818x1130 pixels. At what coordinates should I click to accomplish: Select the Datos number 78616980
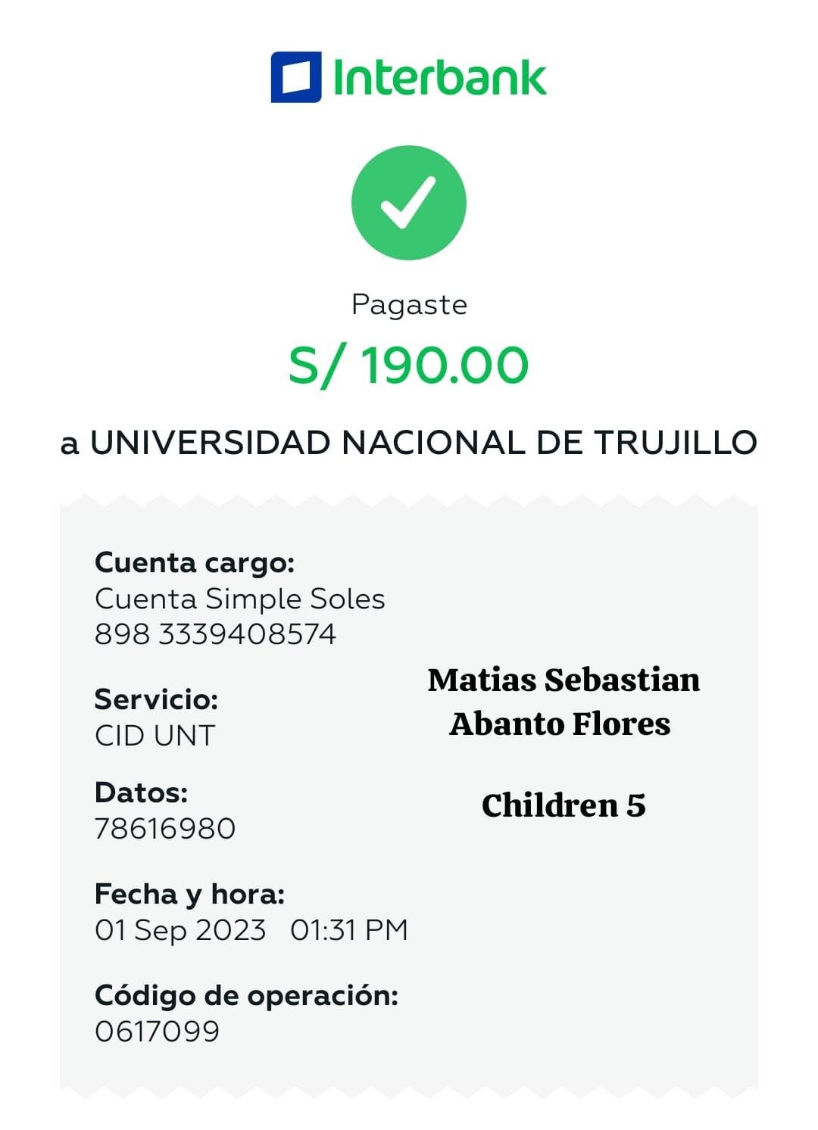(165, 828)
